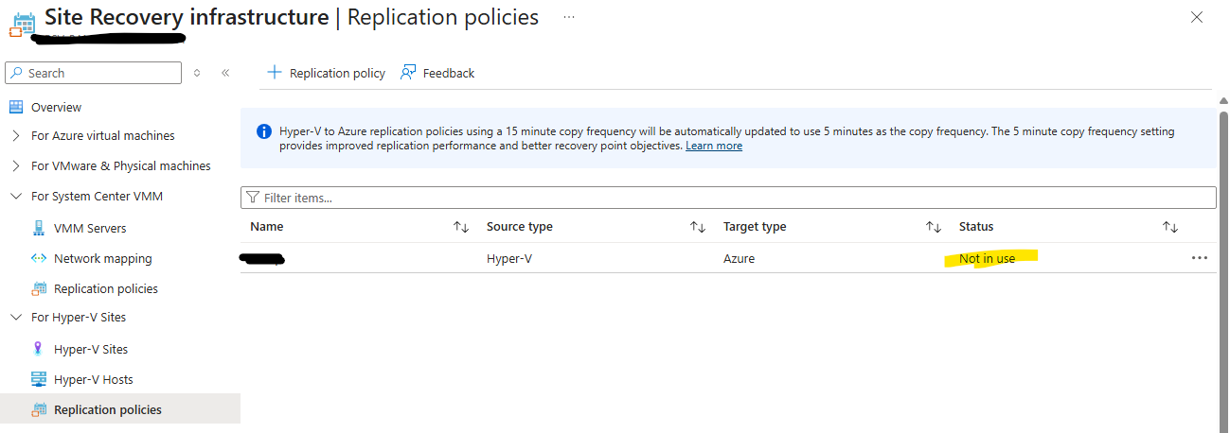1230x433 pixels.
Task: Sort by Name column arrows
Action: click(461, 227)
